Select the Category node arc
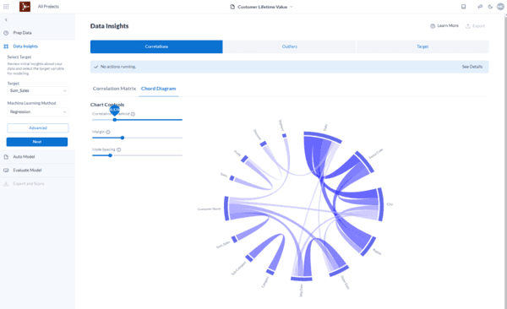Image resolution: width=507 pixels, height=309 pixels. (x=270, y=272)
